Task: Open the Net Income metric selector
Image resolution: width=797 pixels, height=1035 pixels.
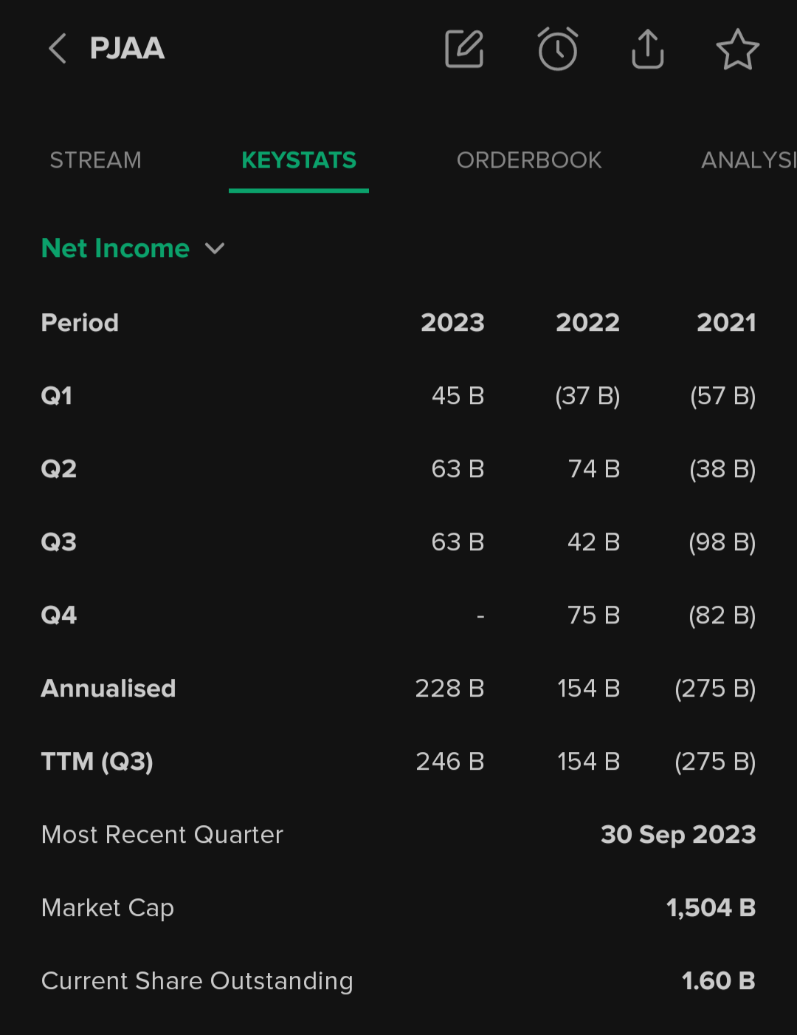Action: 116,248
